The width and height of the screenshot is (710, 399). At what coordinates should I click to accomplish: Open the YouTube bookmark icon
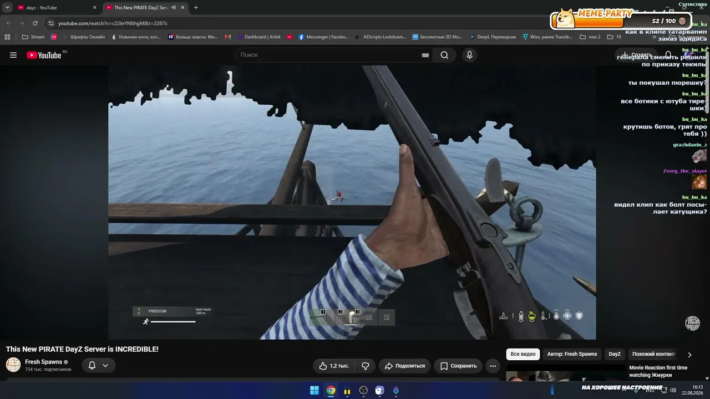pos(290,37)
